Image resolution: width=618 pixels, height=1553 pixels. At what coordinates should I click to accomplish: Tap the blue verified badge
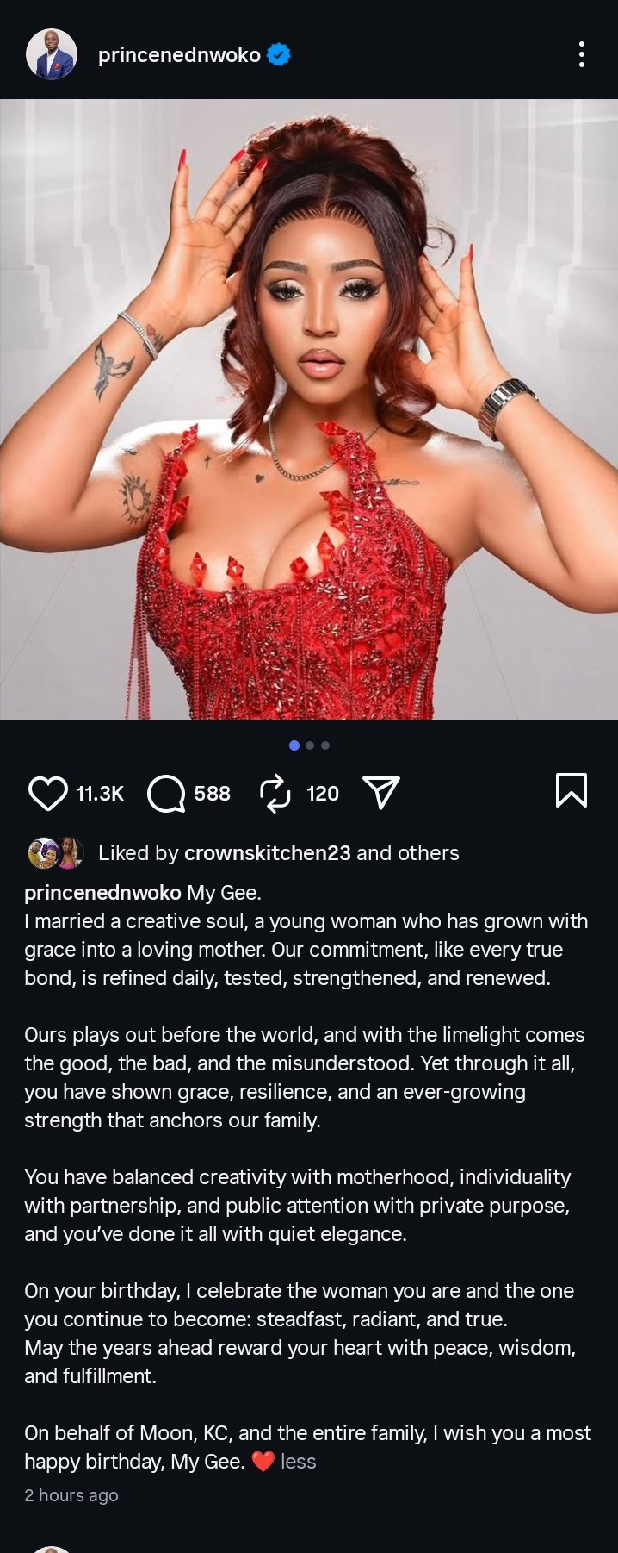tap(278, 55)
